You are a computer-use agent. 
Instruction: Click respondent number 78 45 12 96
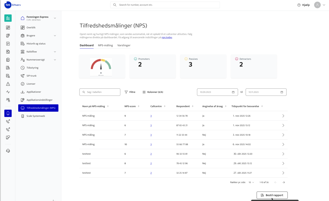pos(182,163)
